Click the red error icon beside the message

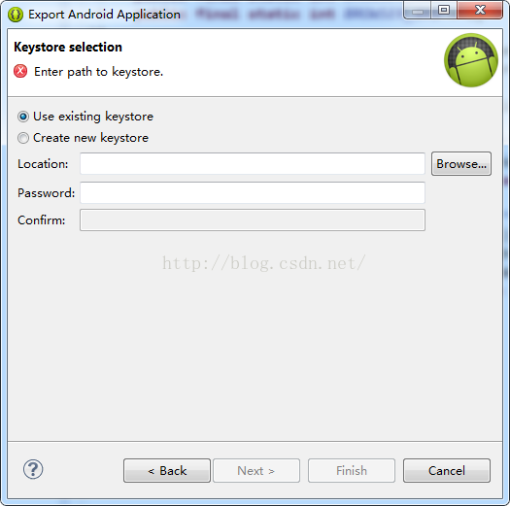pos(20,71)
